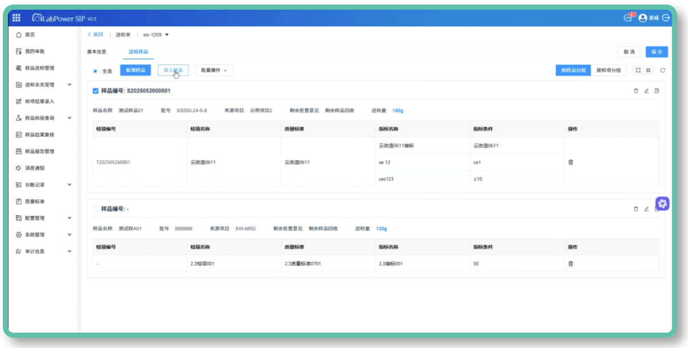The width and height of the screenshot is (688, 348).
Task: Toggle the 全选 select-all checkbox
Action: [96, 71]
